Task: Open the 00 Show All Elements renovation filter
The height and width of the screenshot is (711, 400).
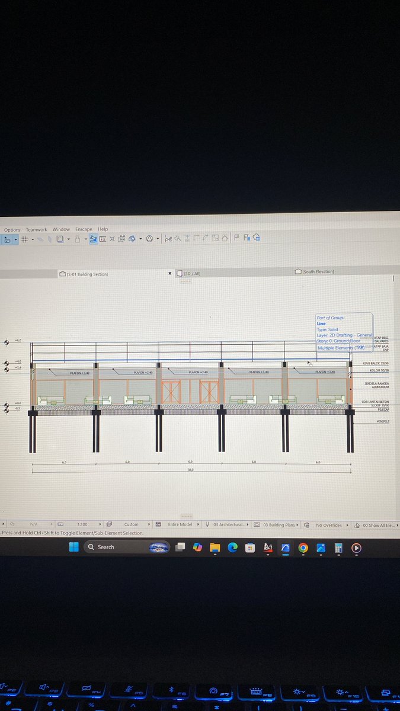Action: [379, 525]
